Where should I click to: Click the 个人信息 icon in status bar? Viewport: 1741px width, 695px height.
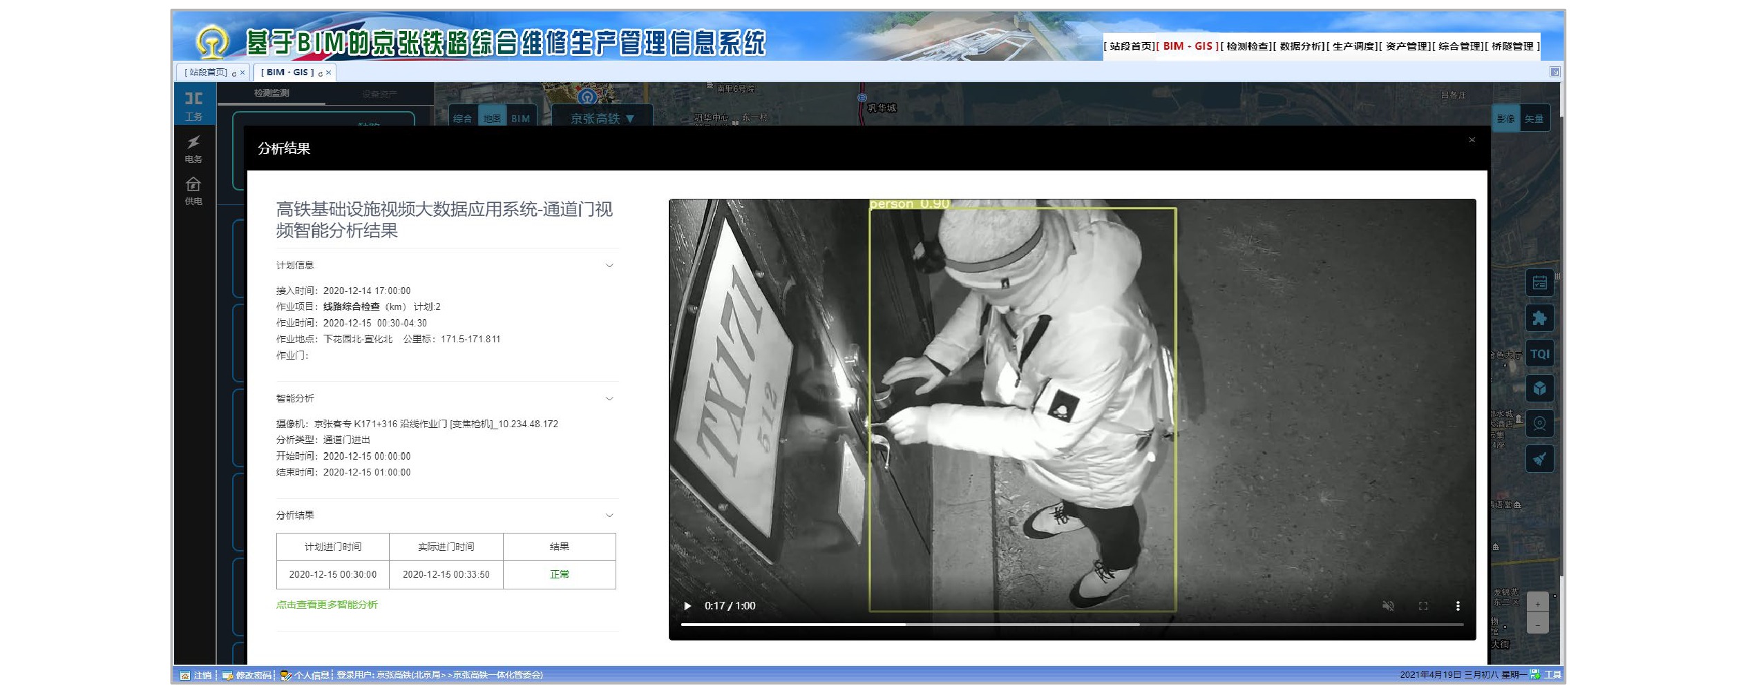[x=285, y=675]
